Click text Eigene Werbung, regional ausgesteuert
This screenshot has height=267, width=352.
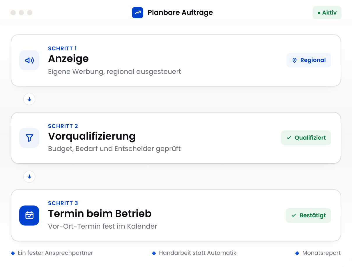click(x=114, y=72)
